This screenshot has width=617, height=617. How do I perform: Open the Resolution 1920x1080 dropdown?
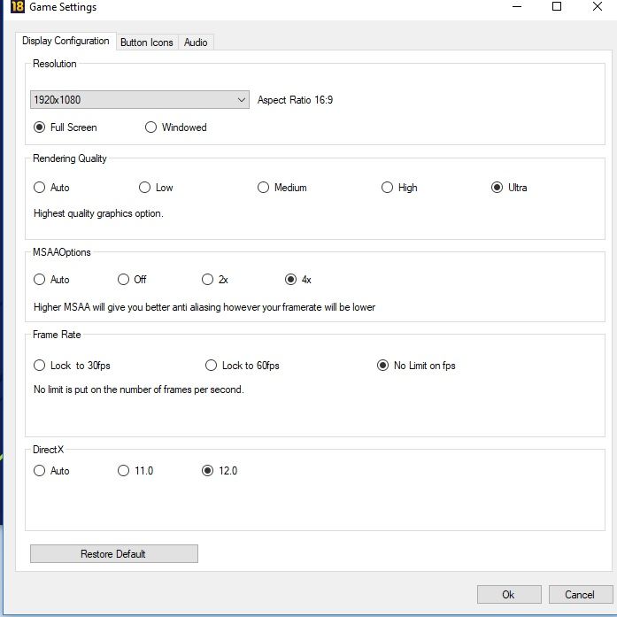coord(139,99)
